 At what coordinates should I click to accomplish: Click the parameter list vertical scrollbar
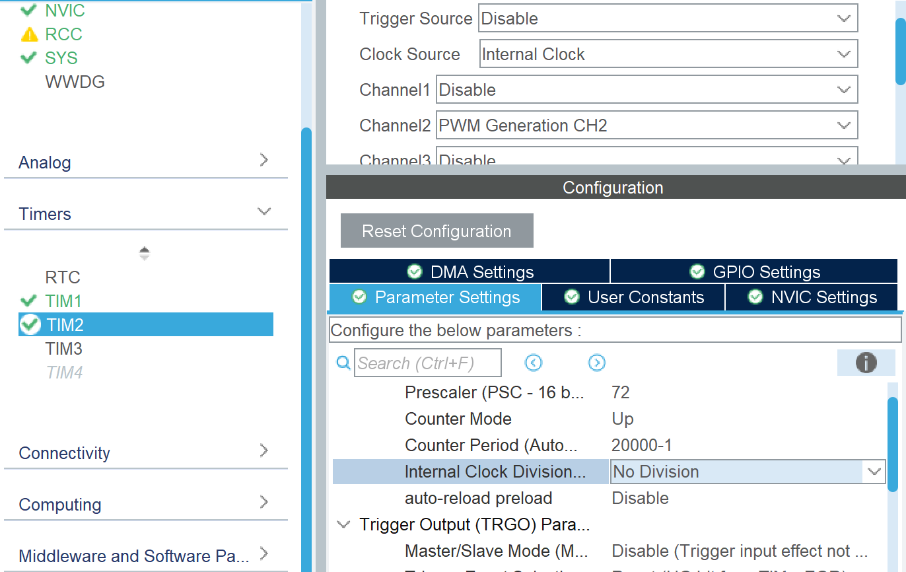point(893,444)
